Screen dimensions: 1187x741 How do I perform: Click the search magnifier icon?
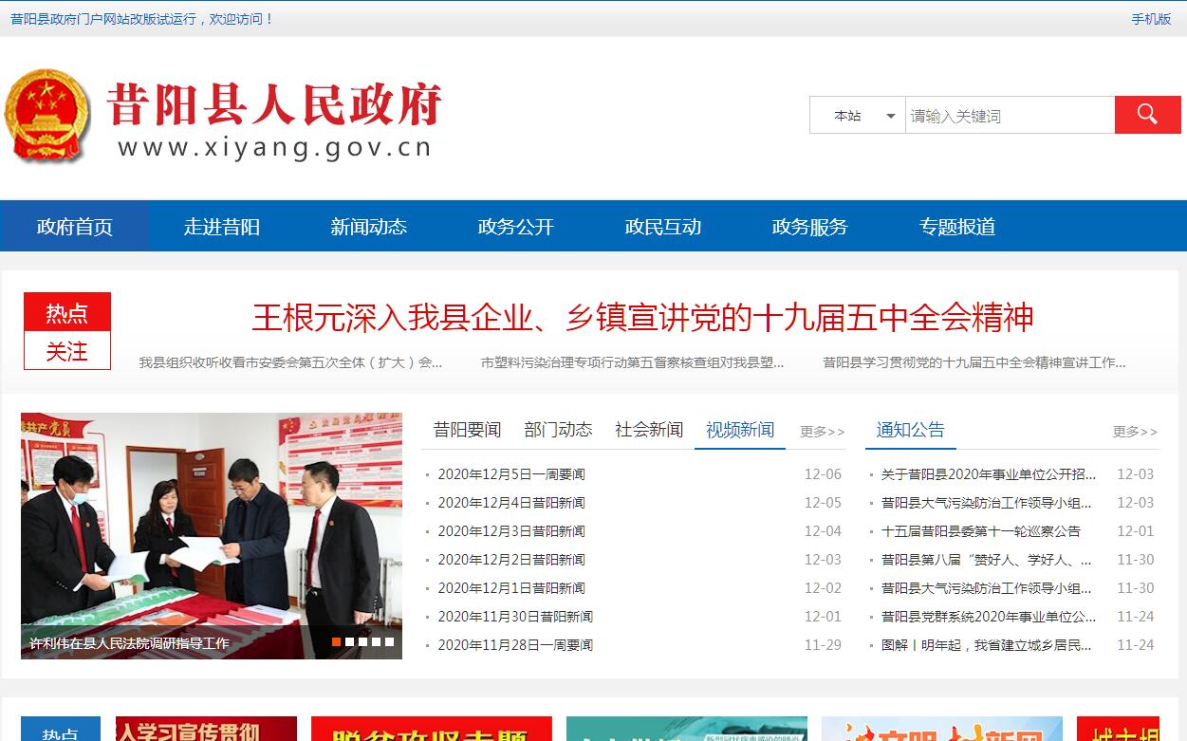click(1147, 114)
